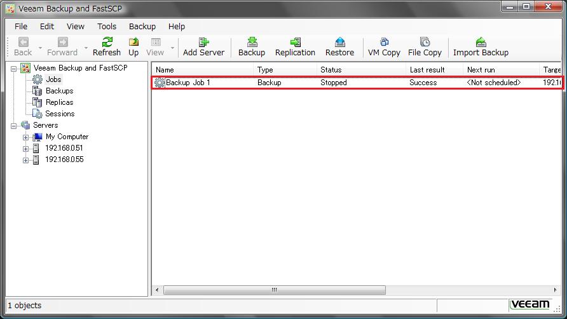Select server 192.168.0.55 in the tree
Viewport: 567px width, 319px height.
[x=64, y=159]
